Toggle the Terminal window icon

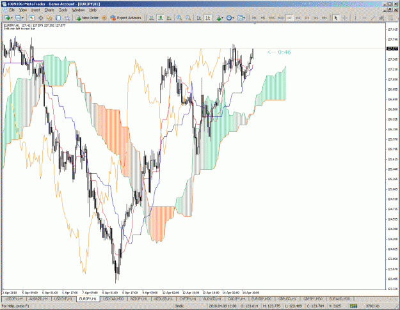click(x=58, y=18)
